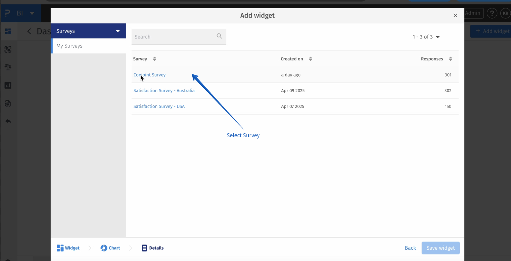
Task: Open the Conjoint Survey link
Action: [x=149, y=75]
